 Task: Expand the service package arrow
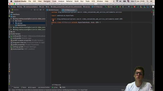[x=13, y=23]
